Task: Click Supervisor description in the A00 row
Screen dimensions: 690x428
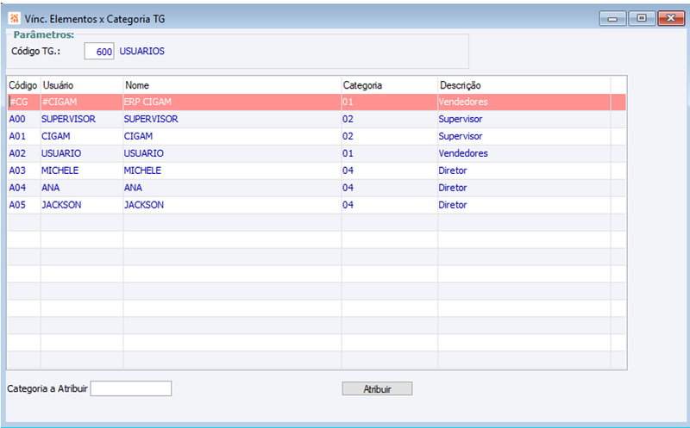Action: (524, 119)
